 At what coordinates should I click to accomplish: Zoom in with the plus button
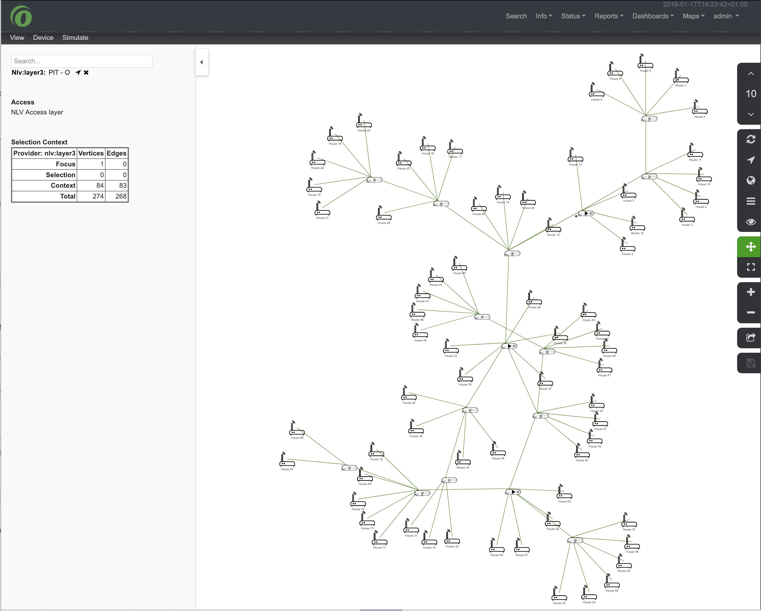click(x=750, y=292)
